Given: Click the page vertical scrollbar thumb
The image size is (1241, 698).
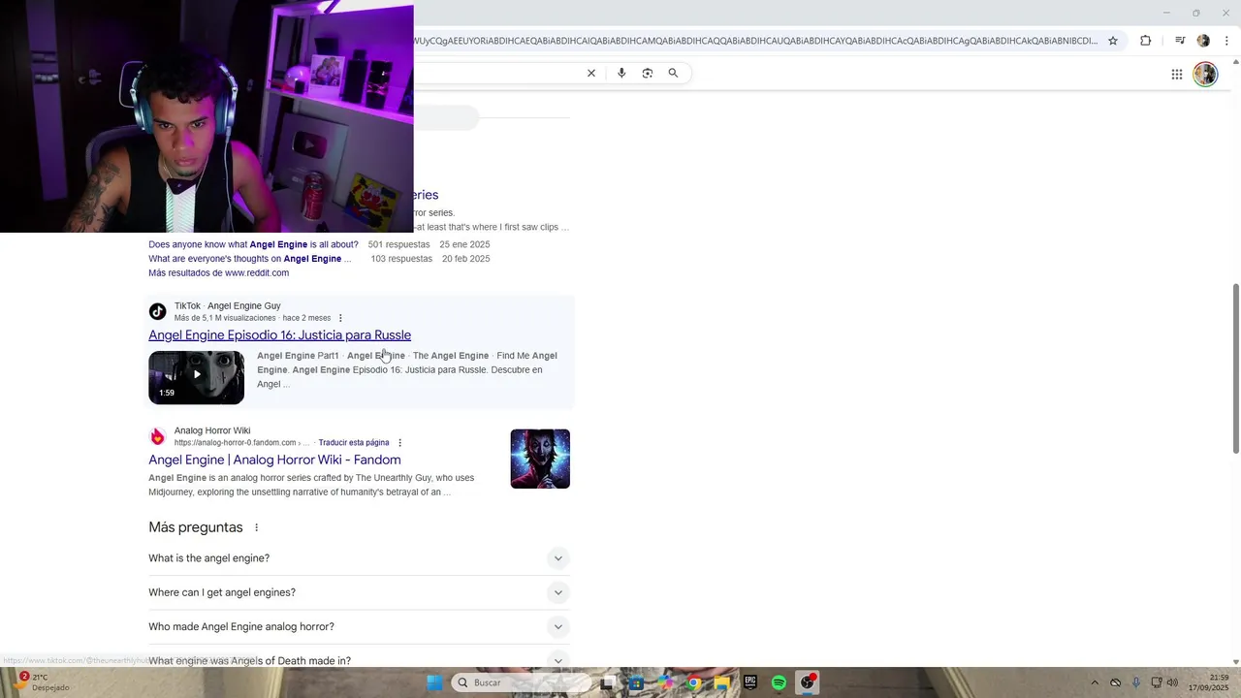Looking at the screenshot, I should coord(1235,368).
